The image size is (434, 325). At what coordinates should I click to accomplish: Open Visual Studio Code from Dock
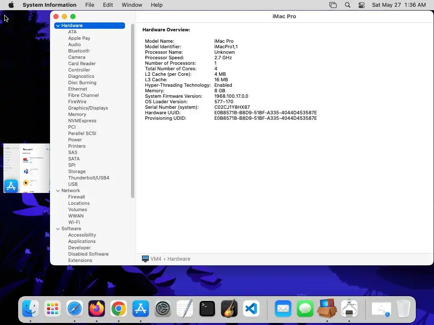point(251,308)
